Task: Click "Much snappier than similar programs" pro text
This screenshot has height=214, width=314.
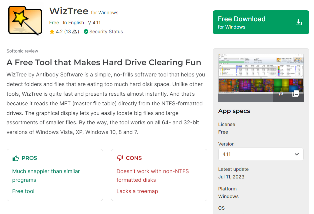Action: pyautogui.click(x=46, y=176)
